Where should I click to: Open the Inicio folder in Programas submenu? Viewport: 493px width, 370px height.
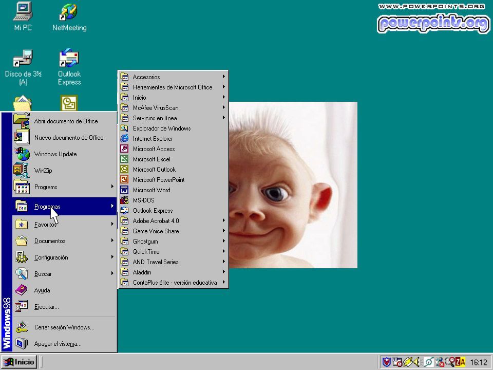(x=173, y=97)
